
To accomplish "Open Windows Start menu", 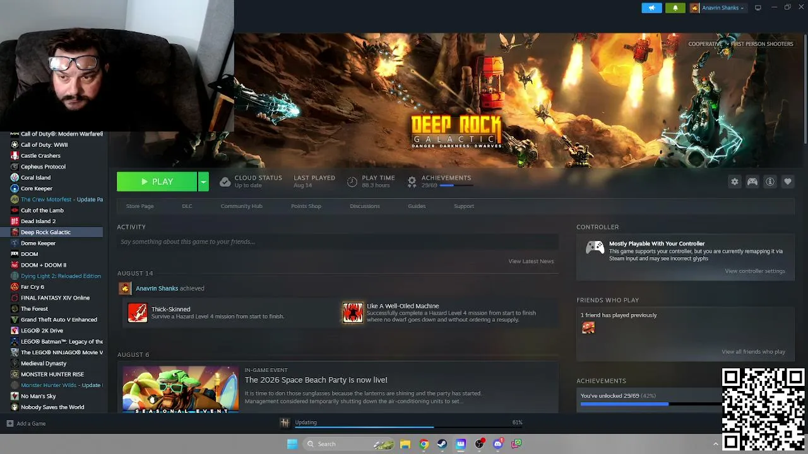I will pos(292,444).
